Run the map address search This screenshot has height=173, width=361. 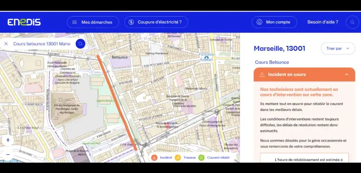(x=80, y=44)
